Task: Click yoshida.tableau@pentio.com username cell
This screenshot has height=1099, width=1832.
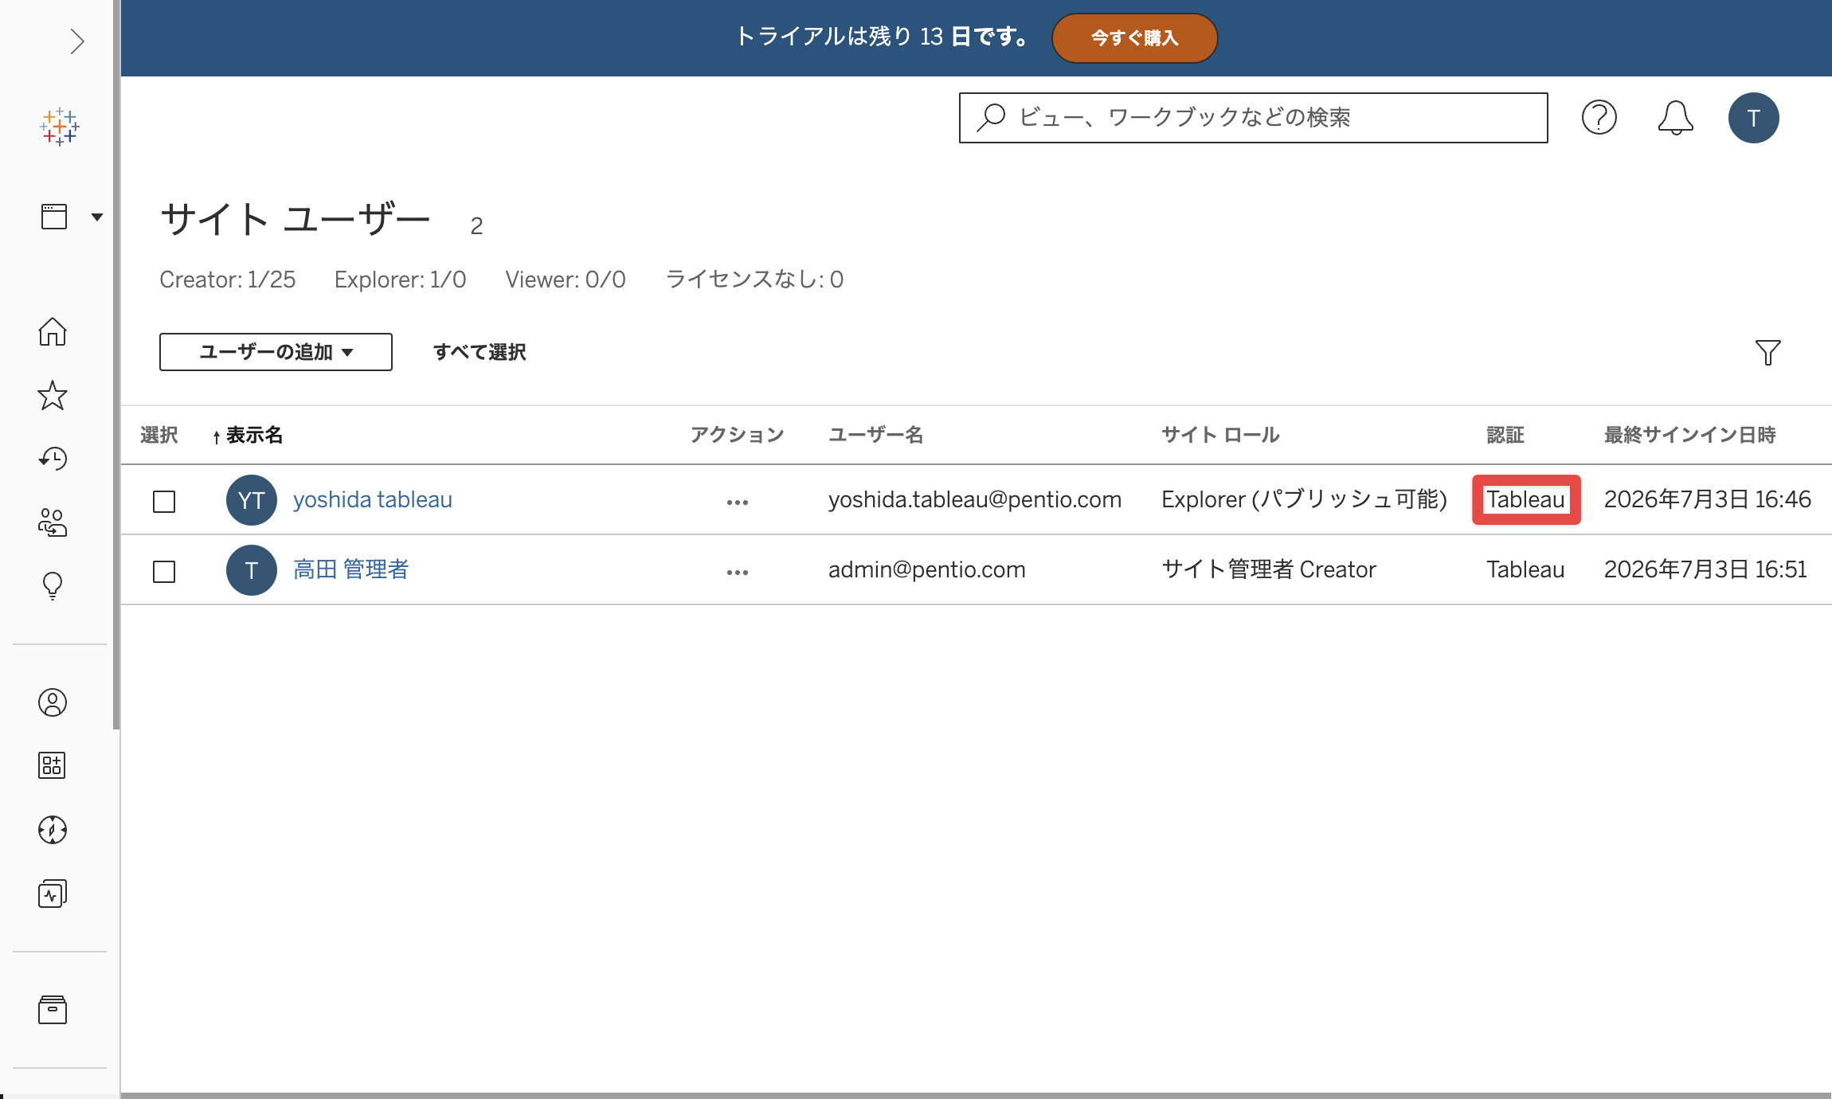Action: coord(975,499)
